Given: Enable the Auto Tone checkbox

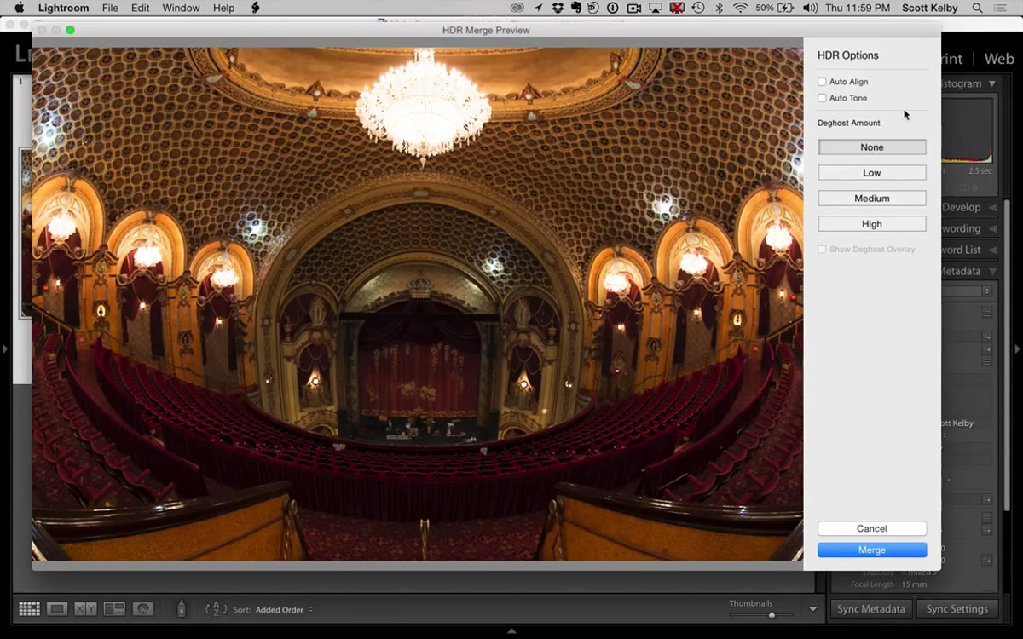Looking at the screenshot, I should (822, 98).
